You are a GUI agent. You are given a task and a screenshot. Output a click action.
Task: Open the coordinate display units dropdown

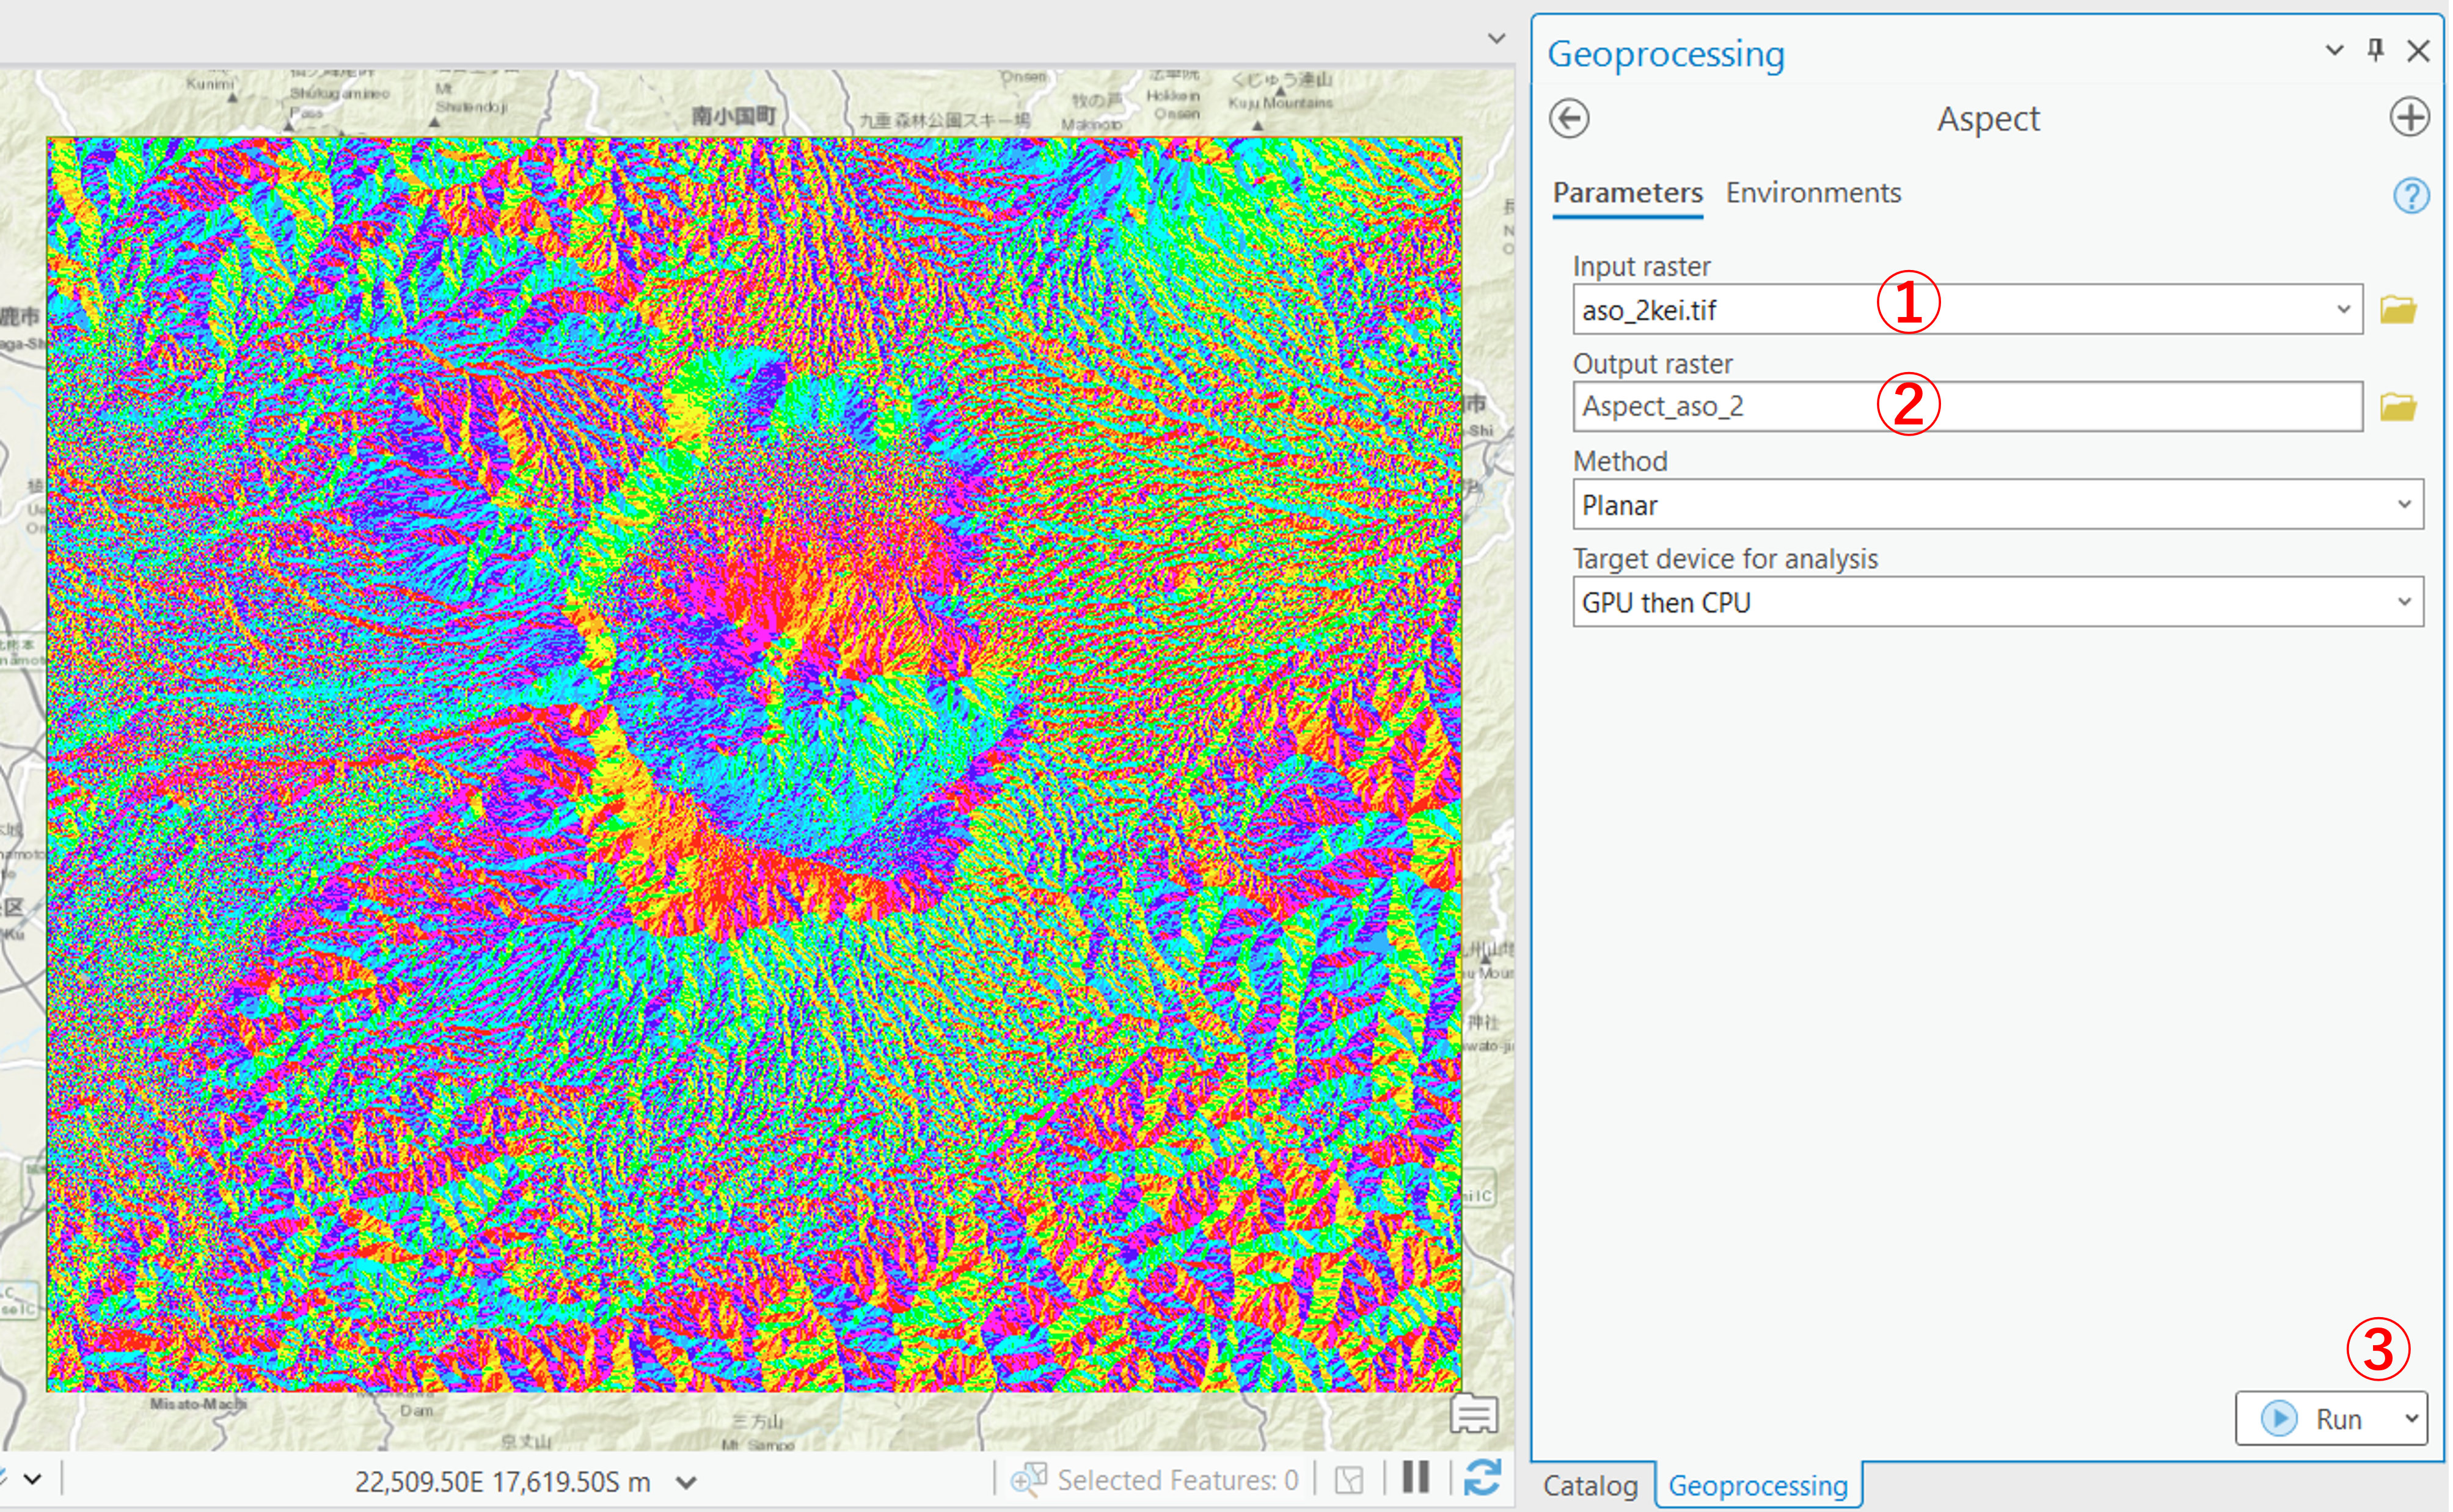[686, 1482]
